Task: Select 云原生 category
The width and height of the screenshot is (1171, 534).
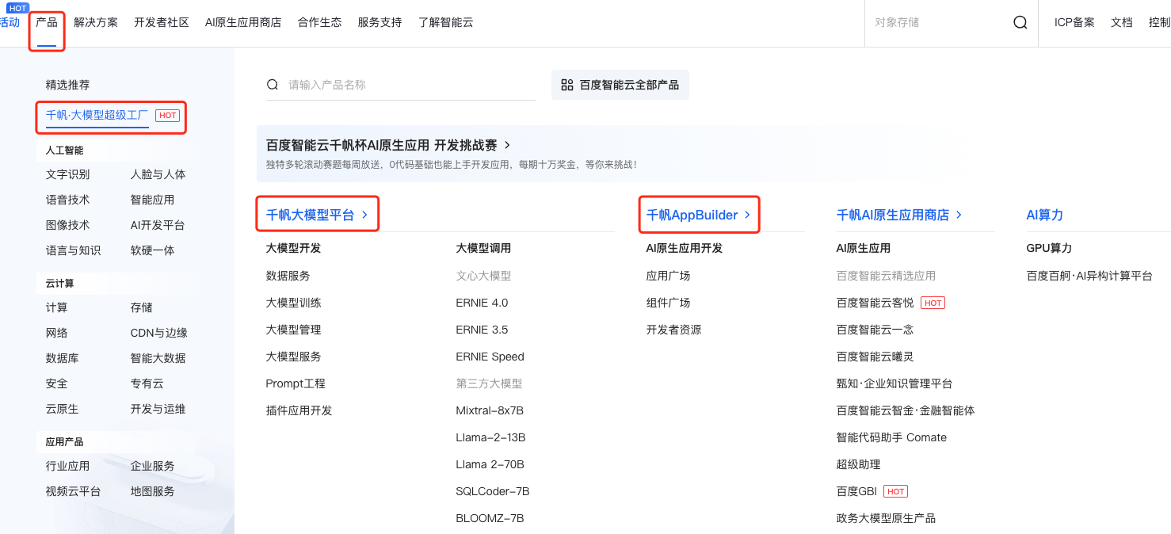Action: 63,409
